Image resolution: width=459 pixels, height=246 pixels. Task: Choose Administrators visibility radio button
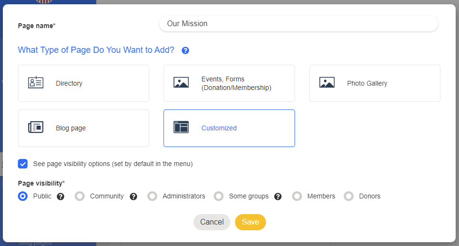coord(153,196)
